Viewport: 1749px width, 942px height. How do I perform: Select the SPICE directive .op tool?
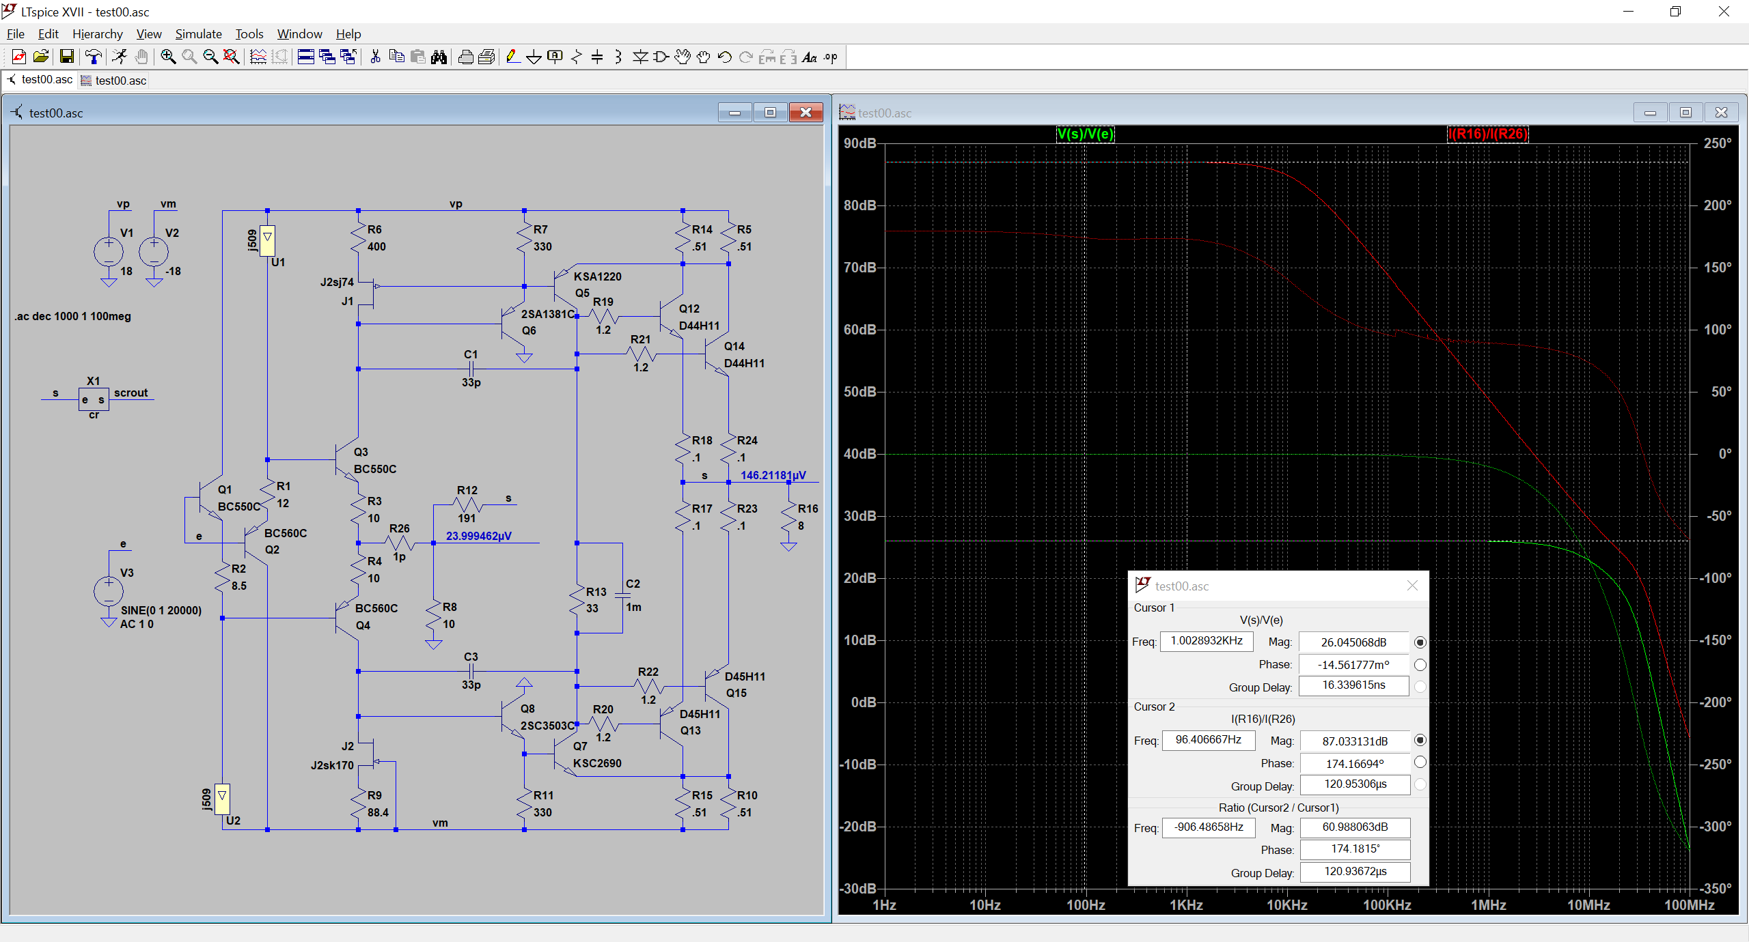click(x=831, y=57)
